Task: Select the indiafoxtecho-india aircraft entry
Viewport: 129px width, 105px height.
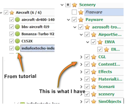Action: pyautogui.click(x=38, y=48)
